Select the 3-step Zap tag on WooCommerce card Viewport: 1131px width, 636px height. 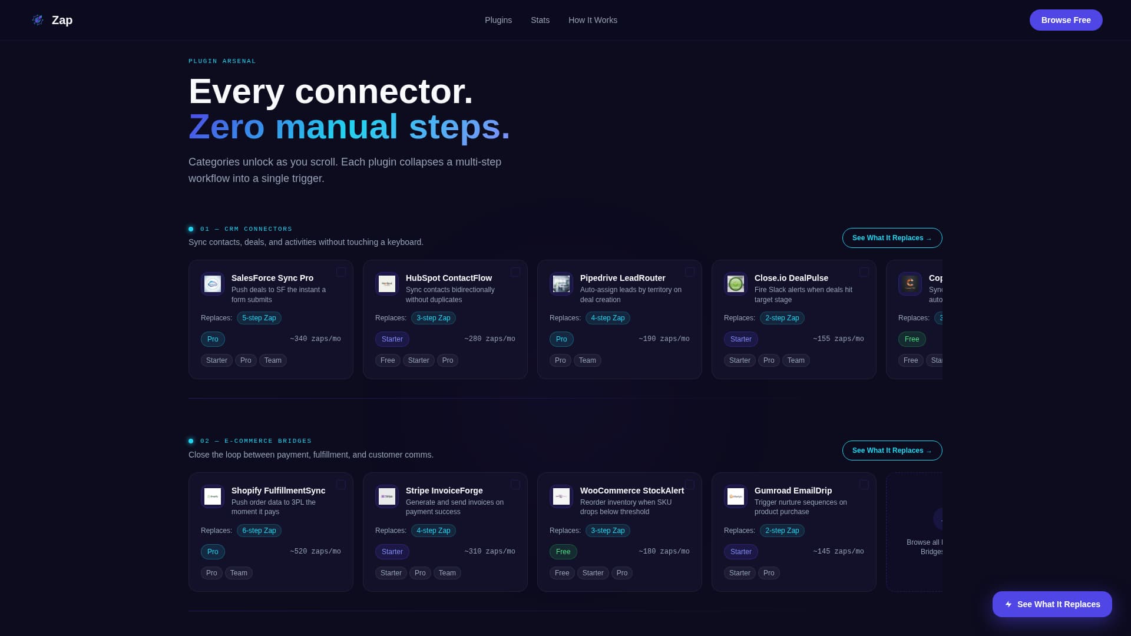point(608,531)
